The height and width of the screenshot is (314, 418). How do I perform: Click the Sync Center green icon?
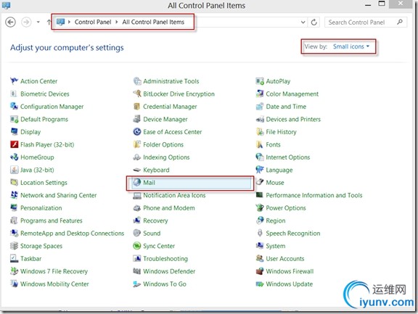pos(136,246)
